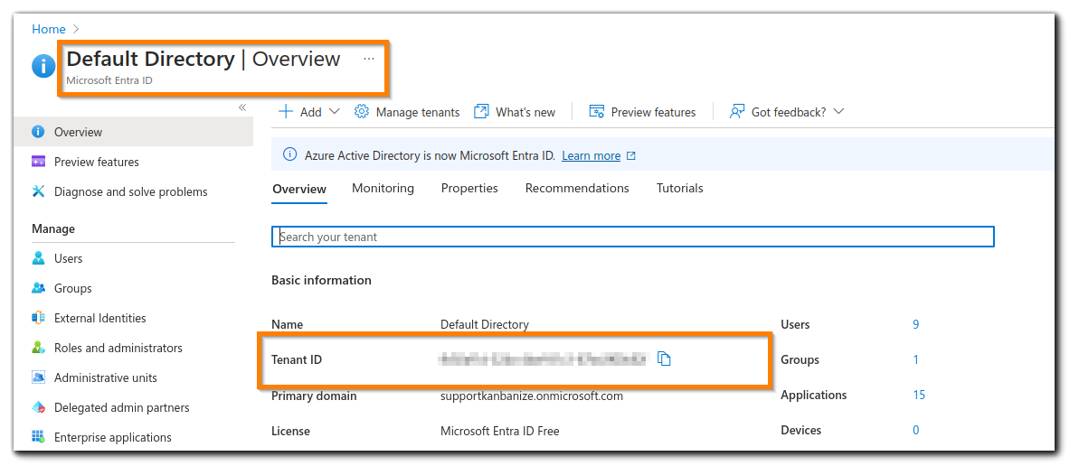Open Diagnose and solve problems

click(x=131, y=191)
